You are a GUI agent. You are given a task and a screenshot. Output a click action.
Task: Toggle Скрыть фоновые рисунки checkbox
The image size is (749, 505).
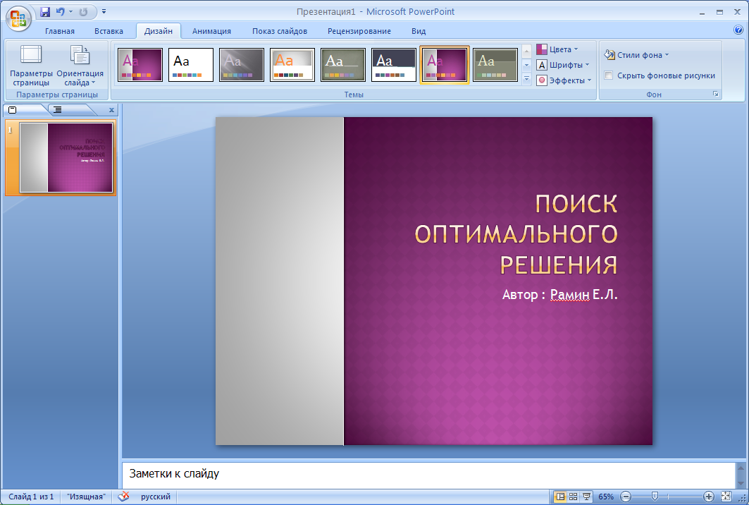click(609, 75)
